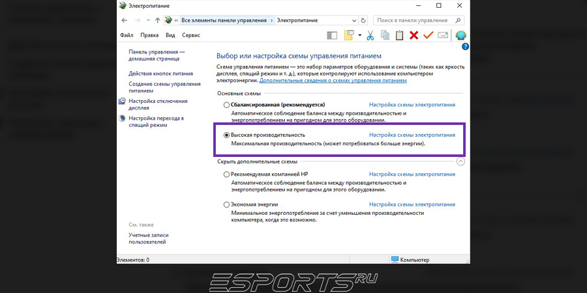Image resolution: width=587 pixels, height=293 pixels.
Task: Open plan settings for Высокая производительность
Action: [x=412, y=135]
